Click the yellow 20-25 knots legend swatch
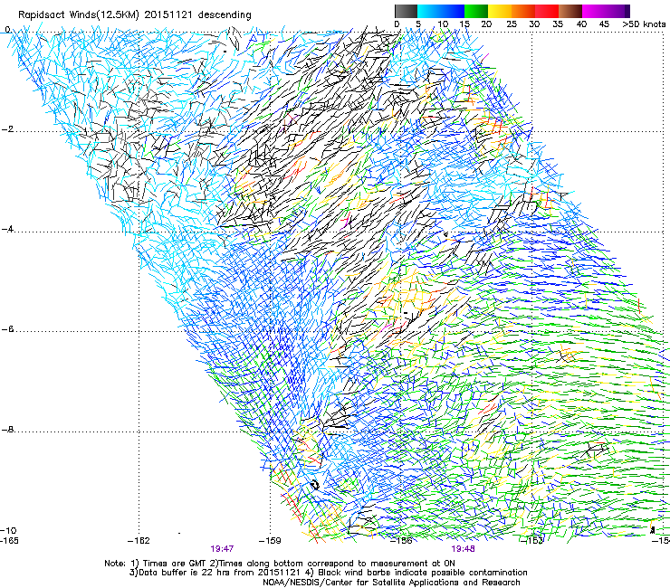The height and width of the screenshot is (588, 670). (x=500, y=11)
